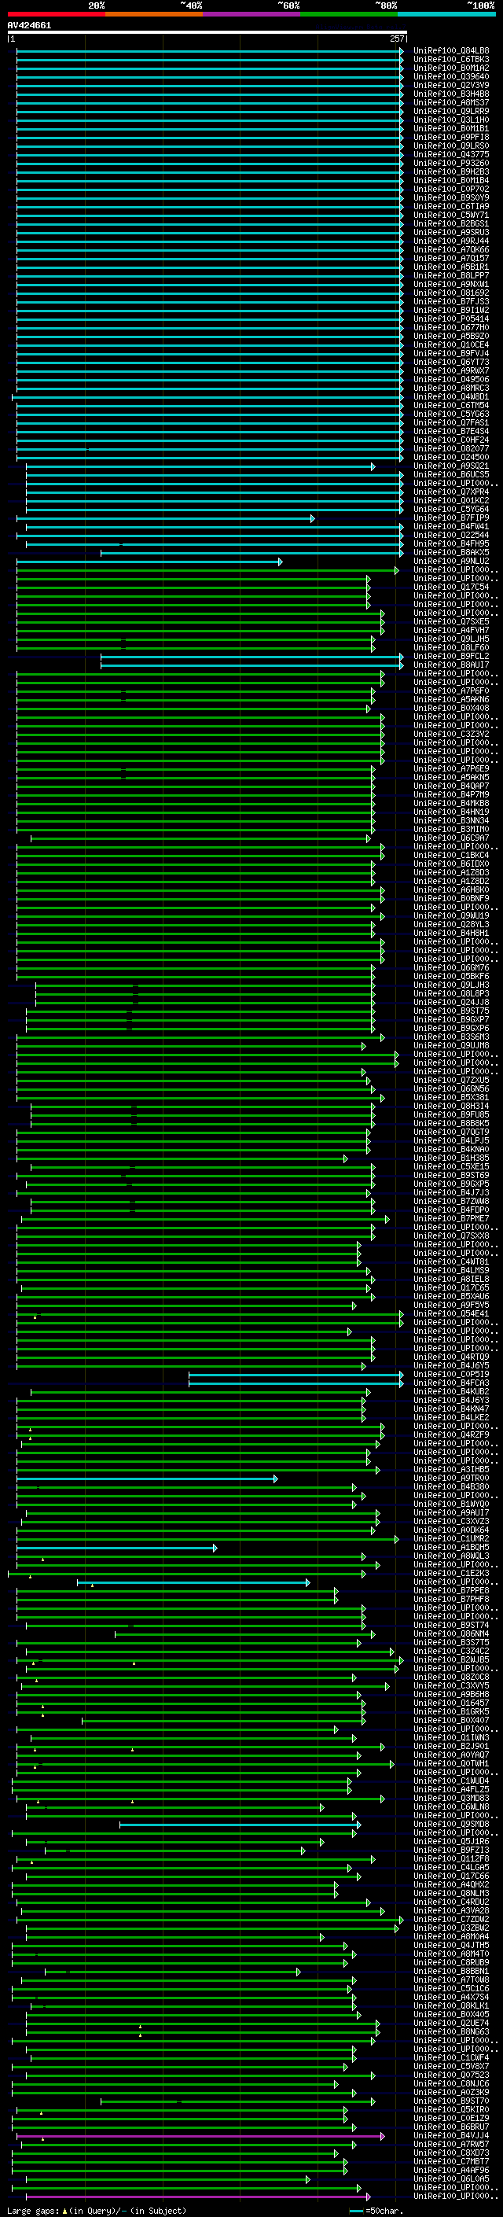Click the UniRef100_C5WY71 label
This screenshot has width=503, height=2217.
click(451, 215)
